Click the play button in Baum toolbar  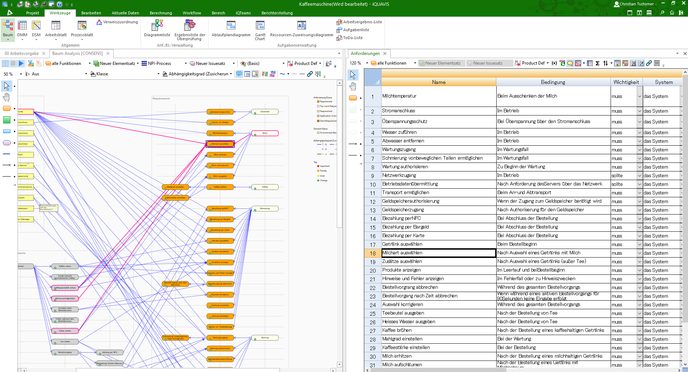(x=21, y=63)
